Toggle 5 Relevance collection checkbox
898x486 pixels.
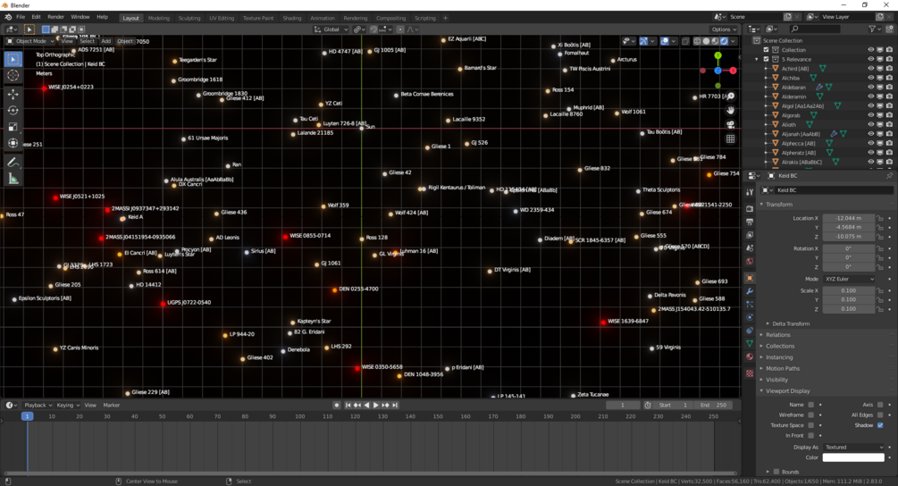(766, 59)
